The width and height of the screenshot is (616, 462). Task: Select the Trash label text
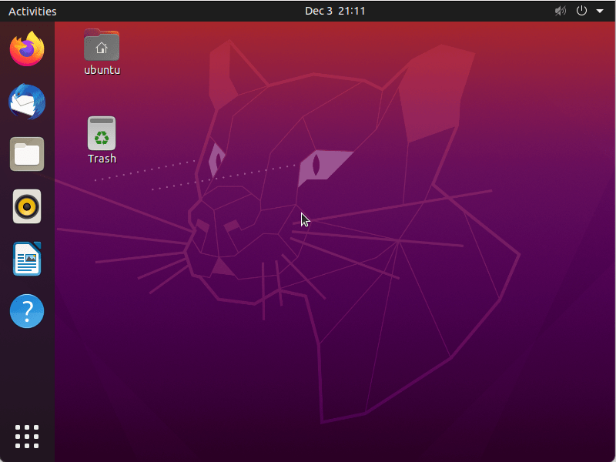(102, 159)
